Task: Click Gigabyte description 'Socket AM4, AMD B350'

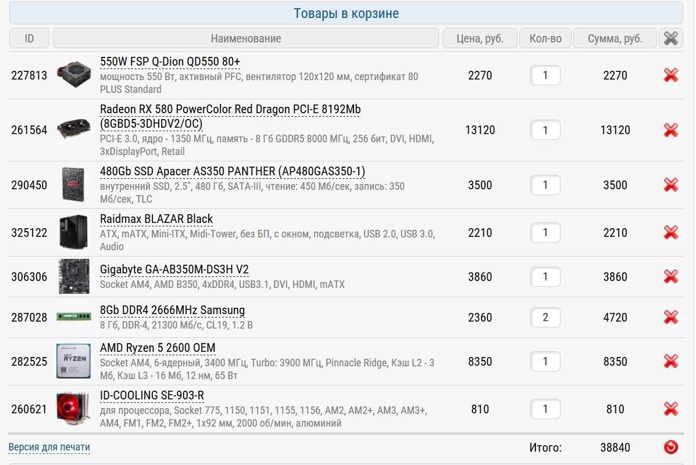Action: pos(222,284)
